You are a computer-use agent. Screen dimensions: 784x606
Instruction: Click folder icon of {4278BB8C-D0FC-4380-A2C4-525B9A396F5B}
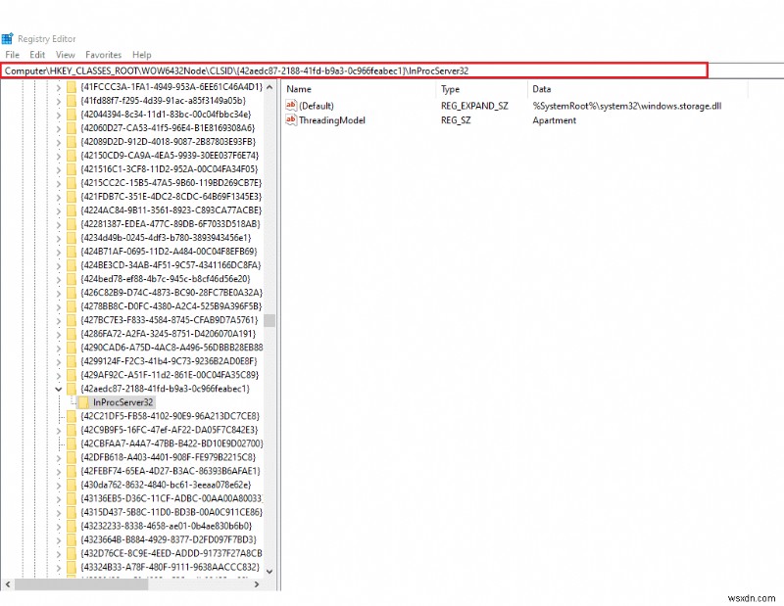click(72, 306)
